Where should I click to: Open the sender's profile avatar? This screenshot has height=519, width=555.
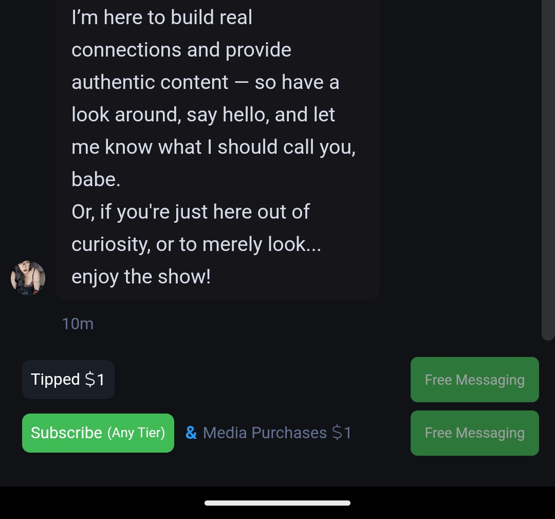point(28,278)
